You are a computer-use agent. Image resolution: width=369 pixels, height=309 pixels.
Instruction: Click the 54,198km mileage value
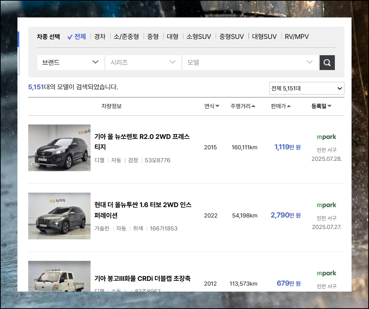[245, 216]
